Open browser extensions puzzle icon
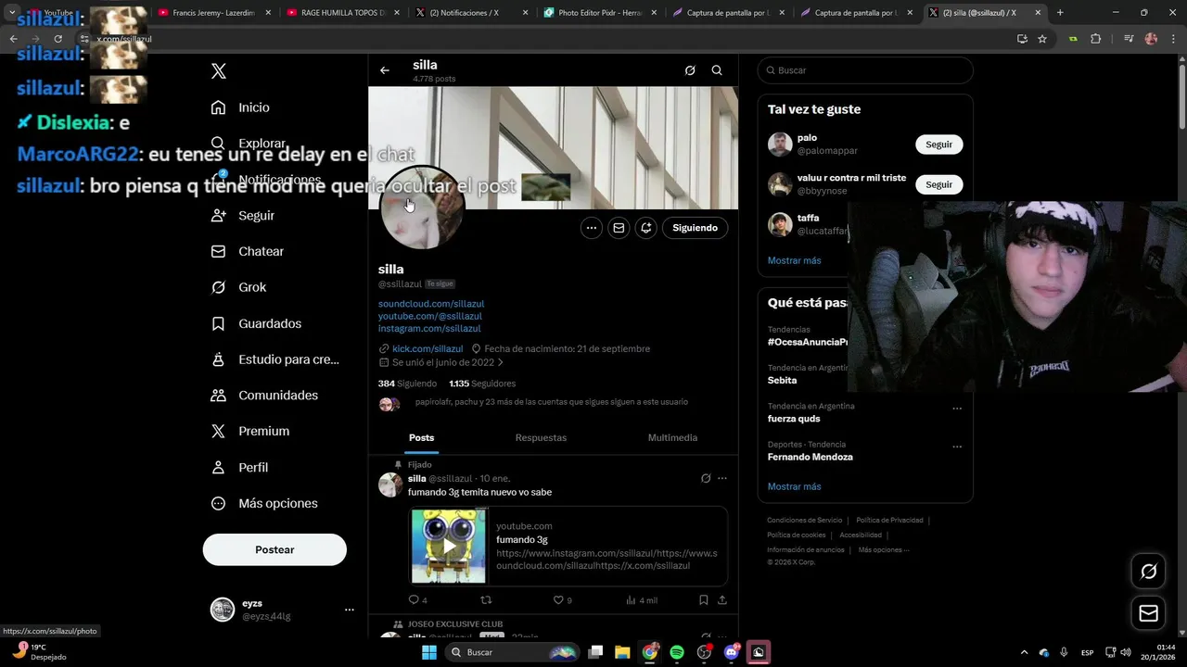 pos(1095,39)
